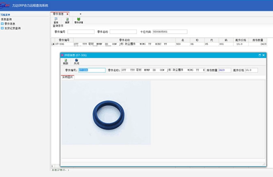
Task: Click the 零件信息 icon in navigation menu
Action: (2, 24)
